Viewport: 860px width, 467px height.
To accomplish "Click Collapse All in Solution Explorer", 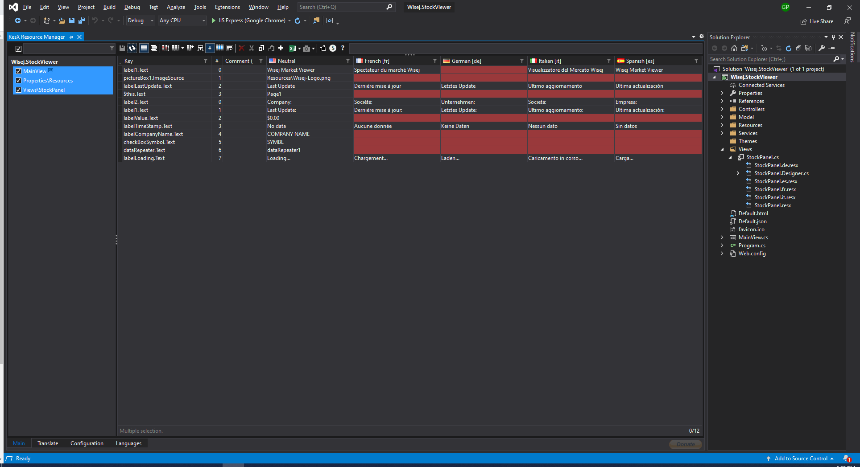I will click(798, 48).
